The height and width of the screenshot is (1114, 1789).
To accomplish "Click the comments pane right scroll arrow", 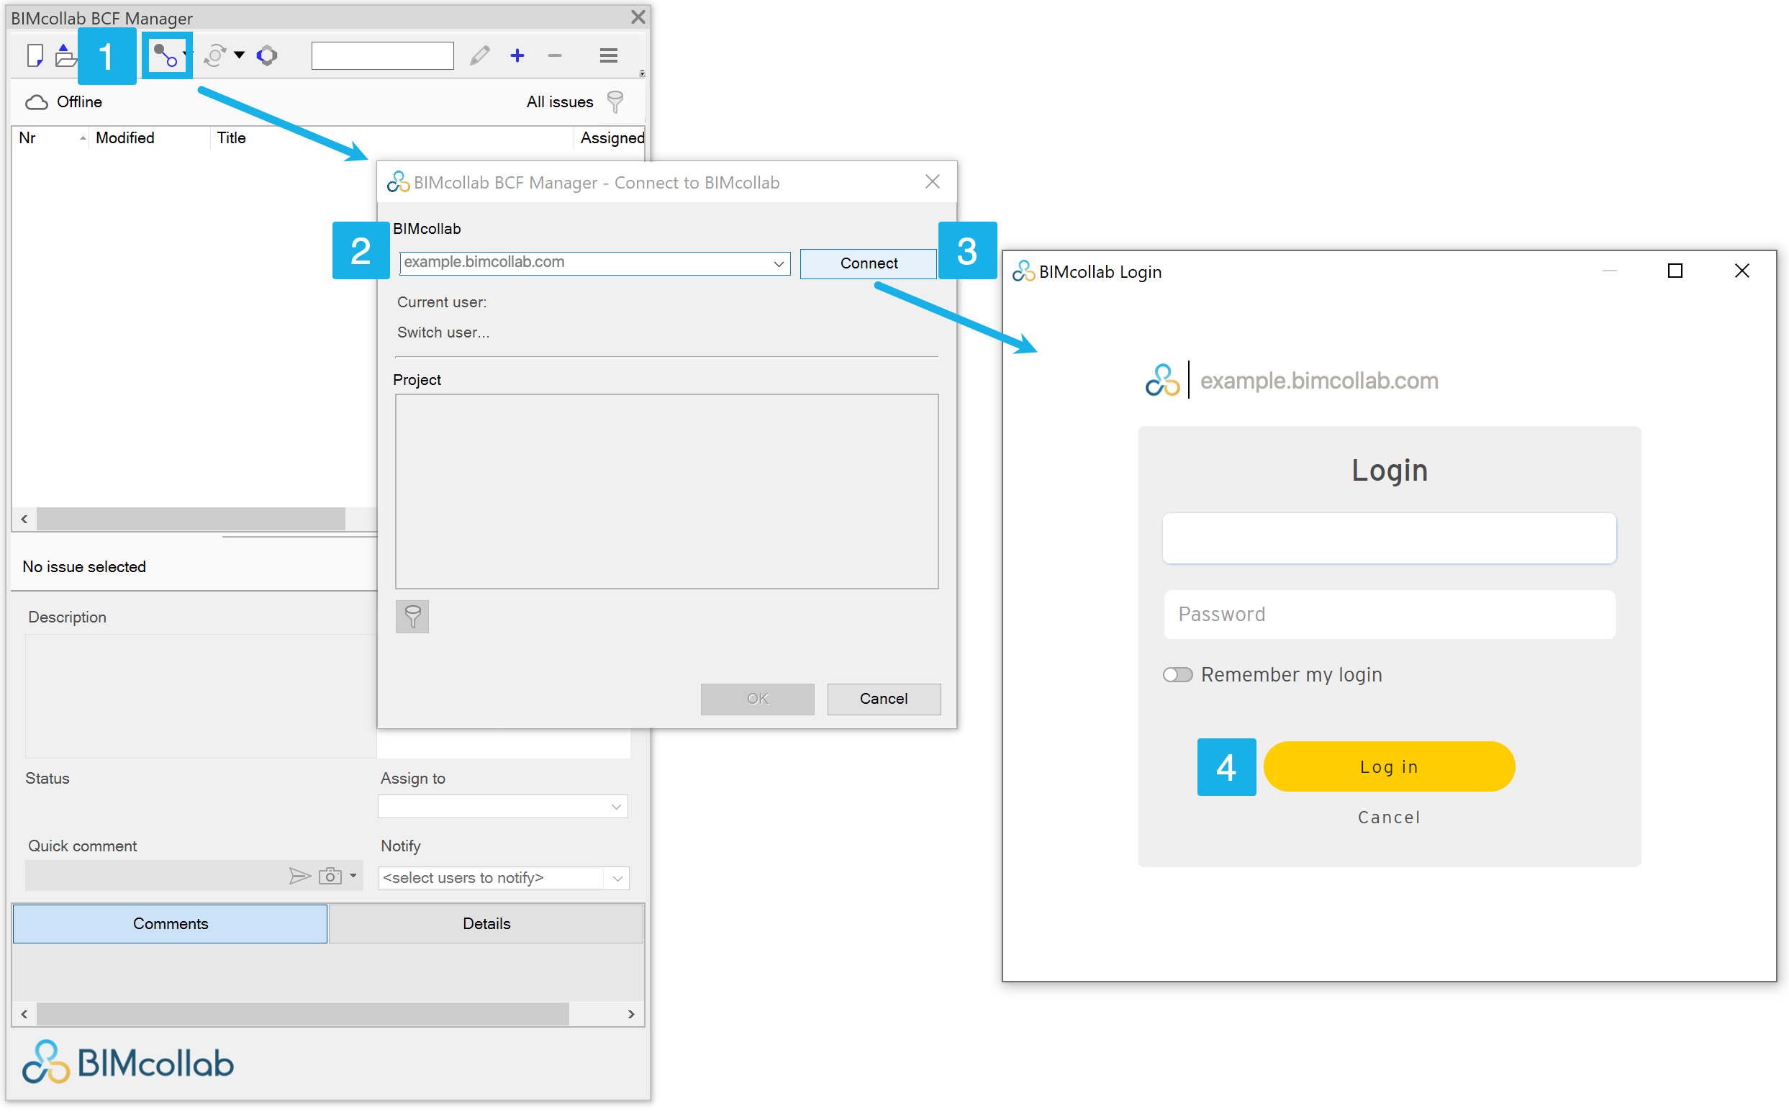I will [x=630, y=1015].
